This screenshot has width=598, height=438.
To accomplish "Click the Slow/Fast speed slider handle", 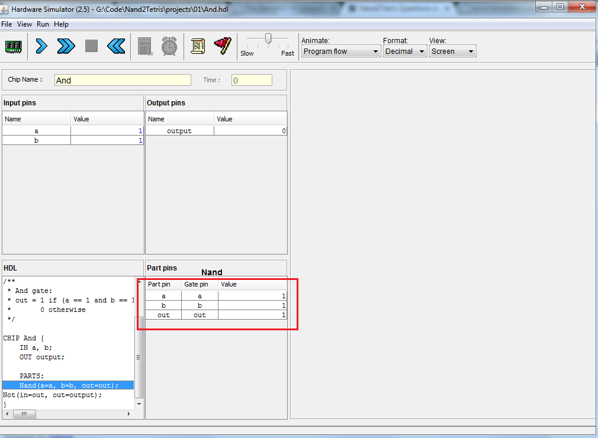I will (x=268, y=38).
